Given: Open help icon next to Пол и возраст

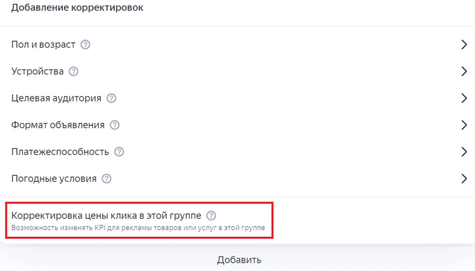Looking at the screenshot, I should click(85, 45).
